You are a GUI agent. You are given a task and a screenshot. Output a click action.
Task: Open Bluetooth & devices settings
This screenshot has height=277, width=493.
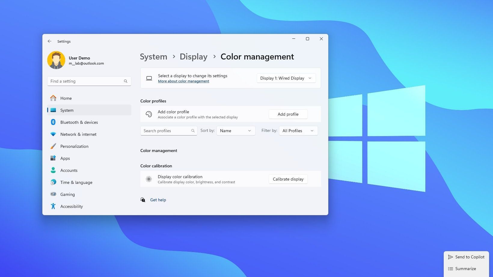point(89,122)
